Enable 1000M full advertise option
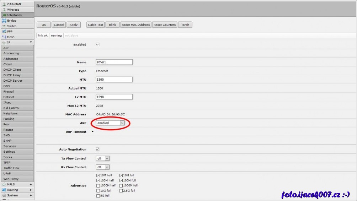The image size is (357, 201). [x=121, y=185]
